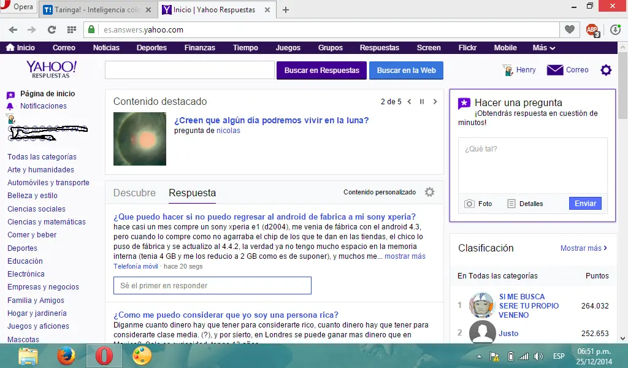Open Ciencias y matemáticas category
This screenshot has width=628, height=368.
(47, 222)
